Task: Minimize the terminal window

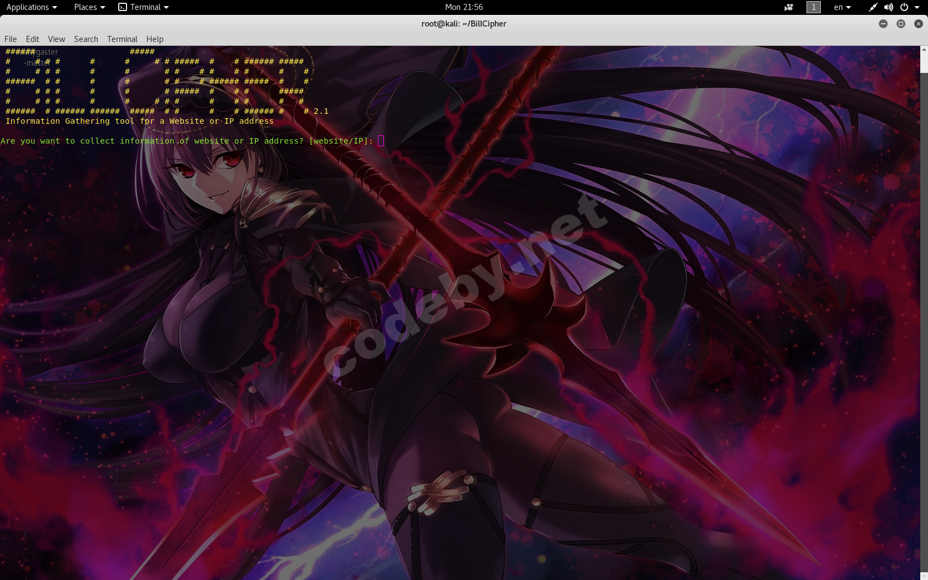Action: 883,24
